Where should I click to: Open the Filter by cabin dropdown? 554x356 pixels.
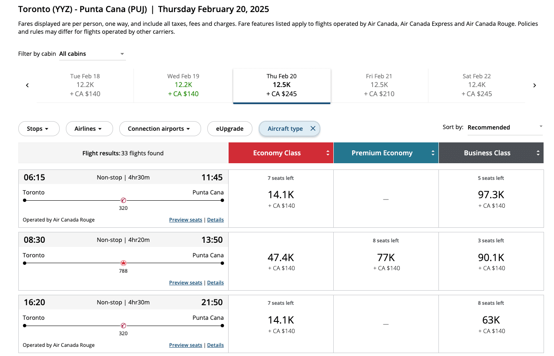(92, 54)
